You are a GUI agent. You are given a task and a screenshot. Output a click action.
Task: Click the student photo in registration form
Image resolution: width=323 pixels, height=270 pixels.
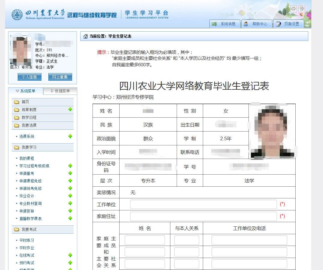[x=272, y=131]
